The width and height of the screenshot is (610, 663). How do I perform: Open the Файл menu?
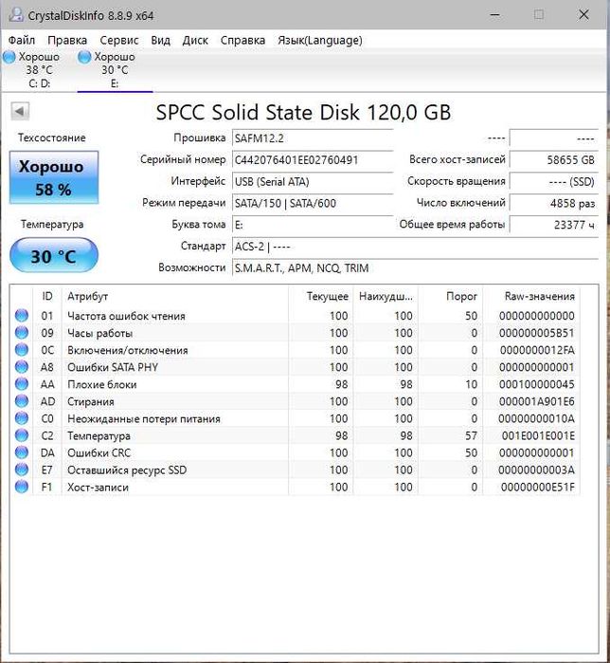coord(22,40)
